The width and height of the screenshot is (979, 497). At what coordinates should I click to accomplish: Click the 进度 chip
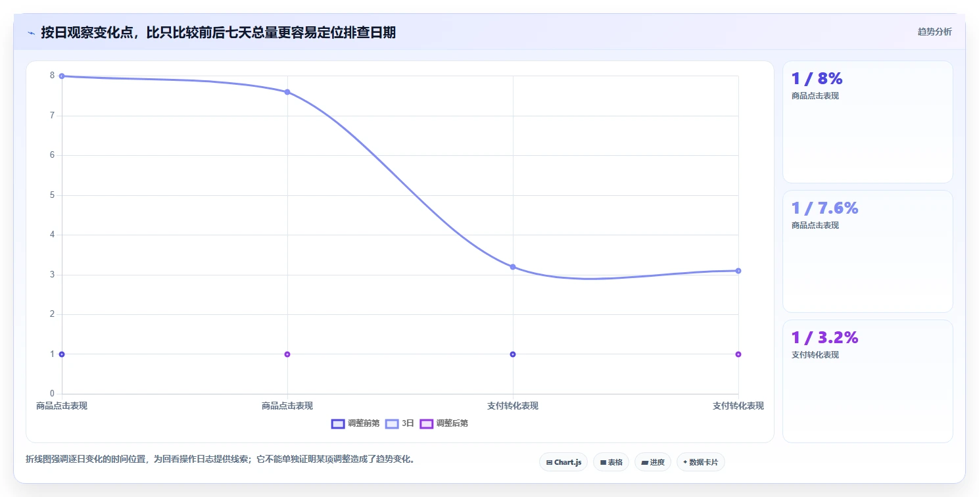pos(652,462)
